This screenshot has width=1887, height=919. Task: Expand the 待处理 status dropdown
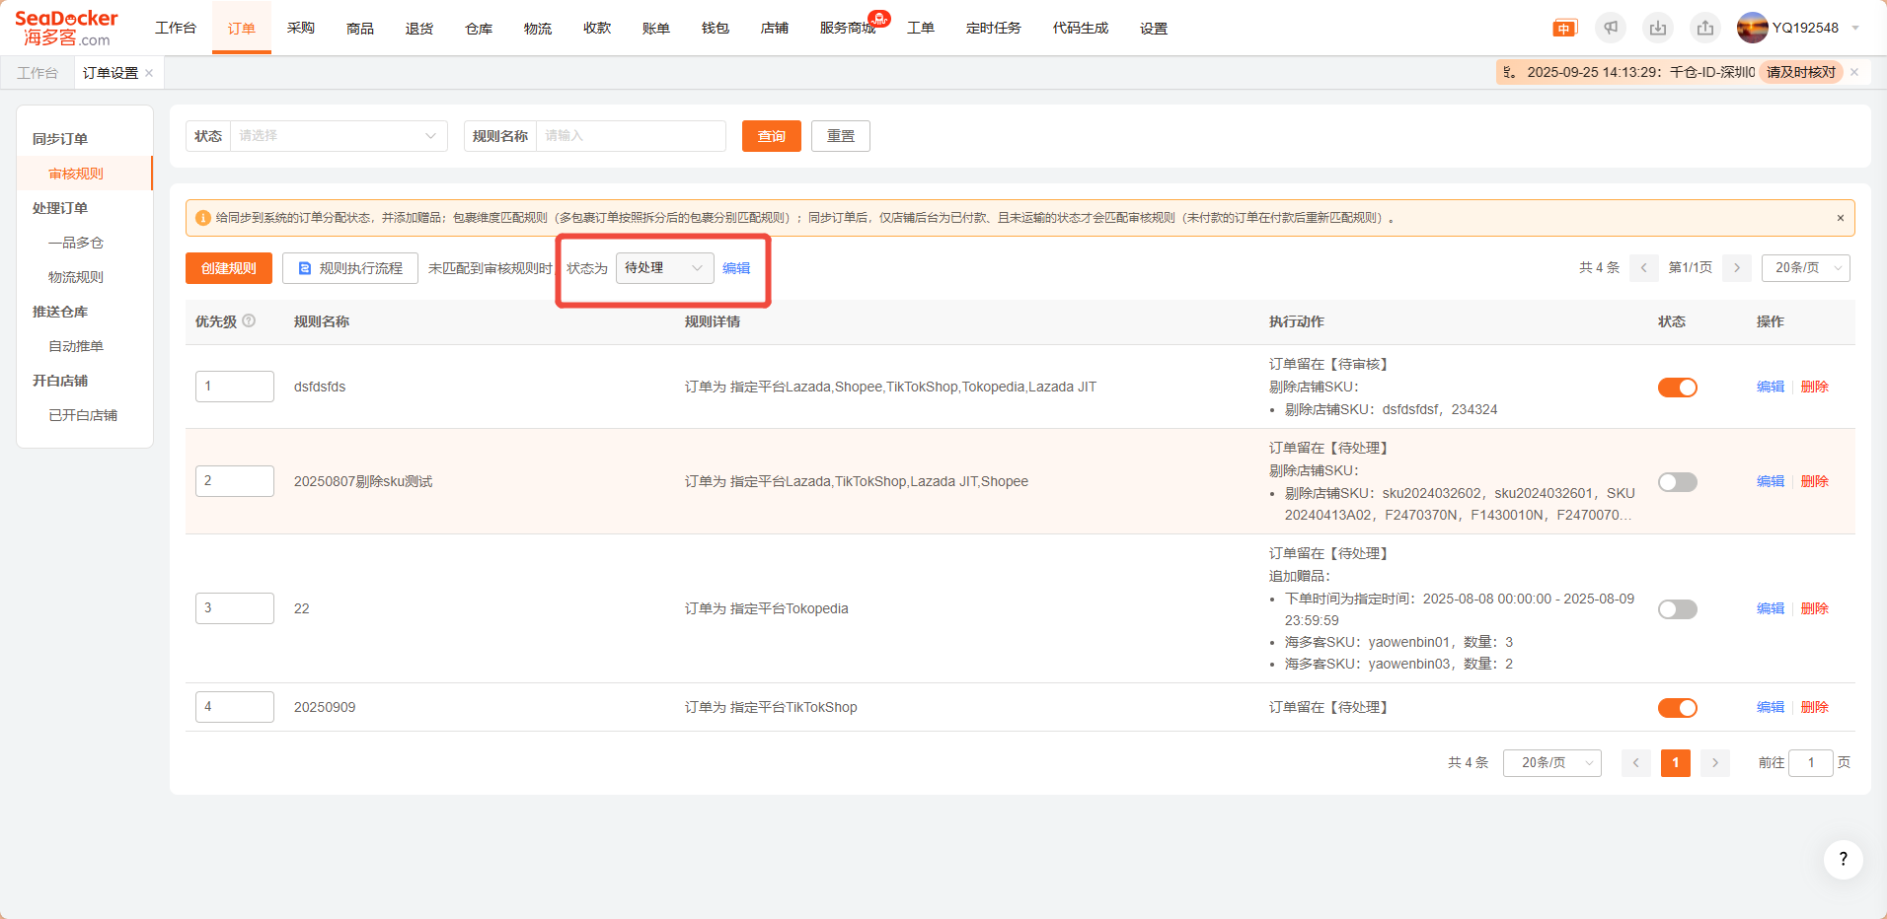664,268
